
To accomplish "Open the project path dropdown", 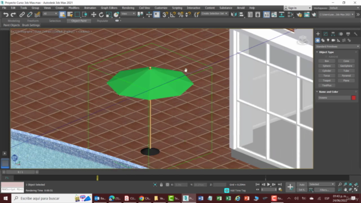I will [x=336, y=15].
